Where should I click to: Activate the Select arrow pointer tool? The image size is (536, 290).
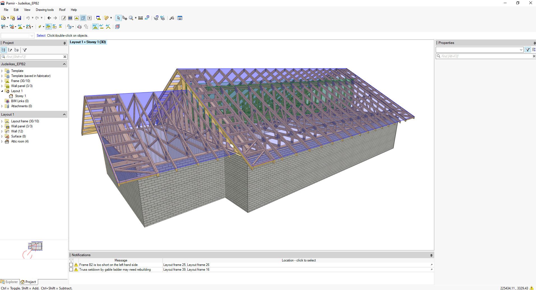(x=119, y=18)
